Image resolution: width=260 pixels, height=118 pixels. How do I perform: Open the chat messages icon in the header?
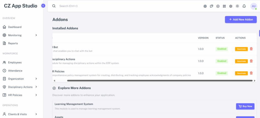pyautogui.click(x=212, y=6)
